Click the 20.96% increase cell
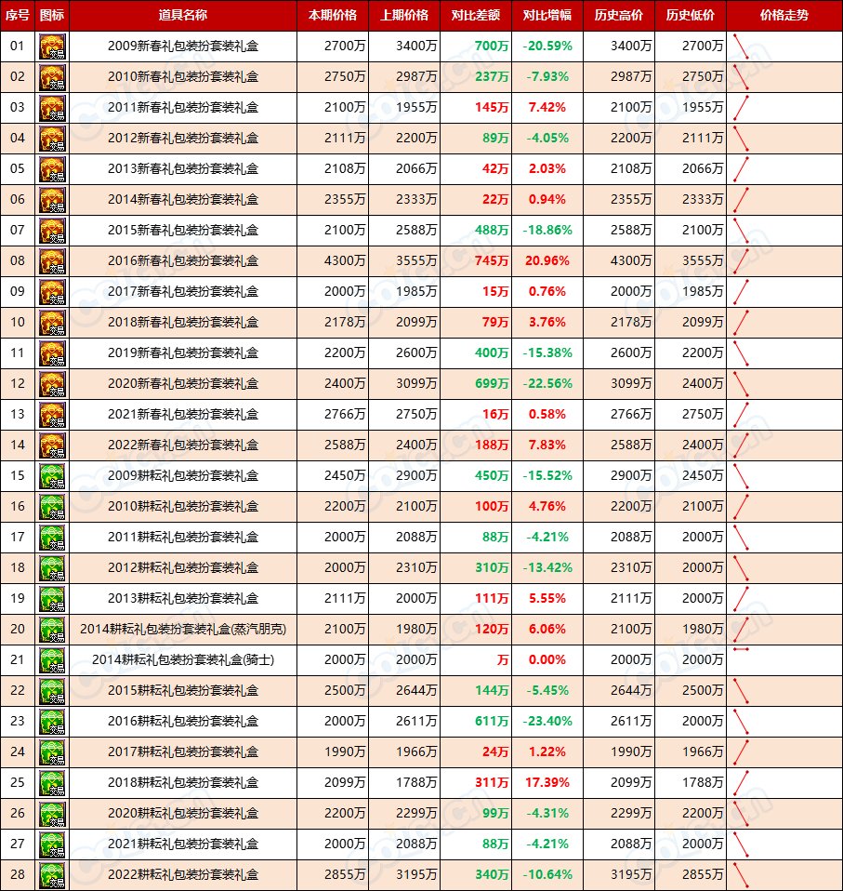 547,261
